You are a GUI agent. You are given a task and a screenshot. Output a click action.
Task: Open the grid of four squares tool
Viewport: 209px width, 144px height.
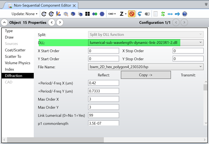(87, 14)
